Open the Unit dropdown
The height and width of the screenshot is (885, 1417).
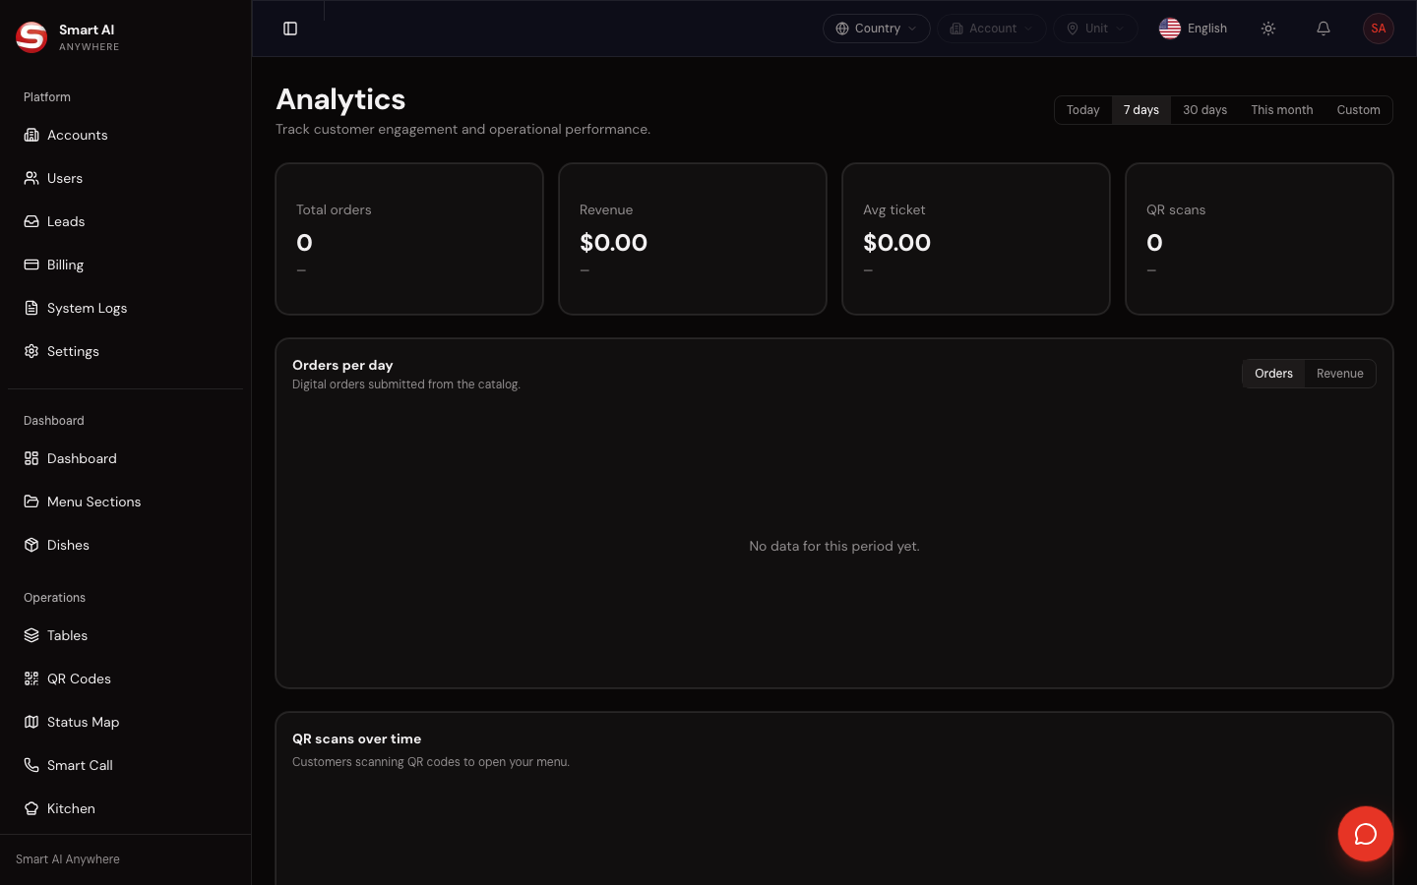[1095, 29]
